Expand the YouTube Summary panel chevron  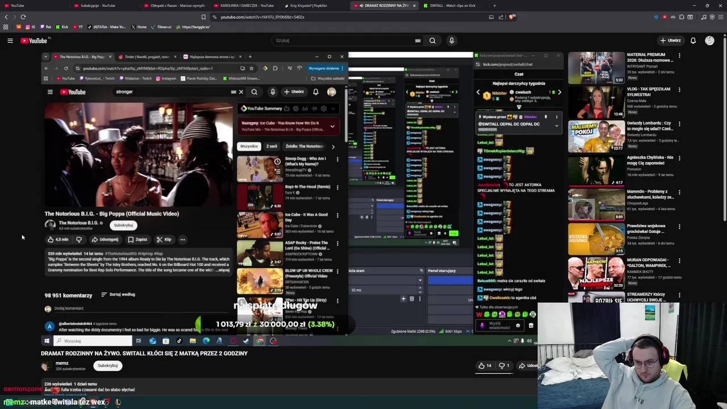point(333,108)
